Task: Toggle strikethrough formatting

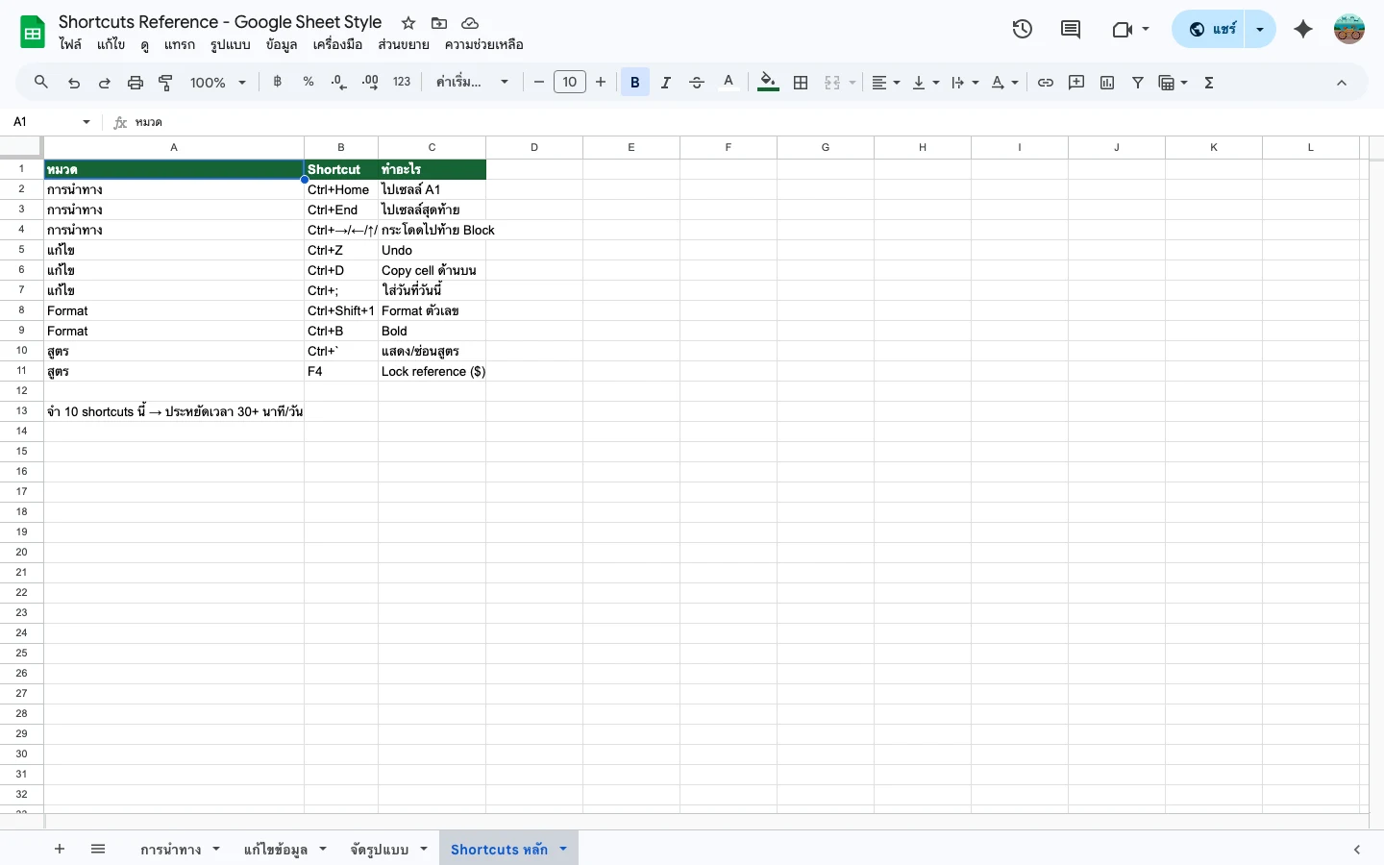Action: click(697, 83)
